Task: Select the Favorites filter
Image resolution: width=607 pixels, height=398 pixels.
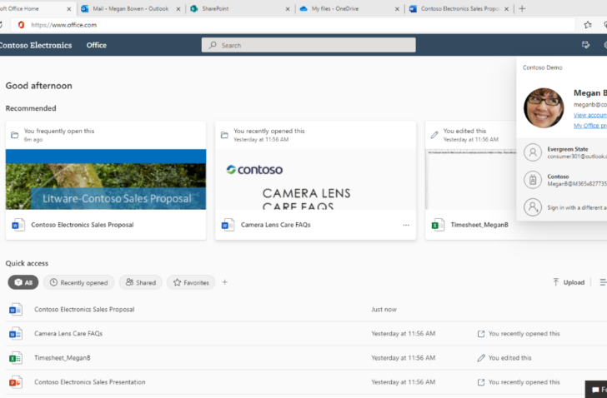Action: tap(191, 282)
